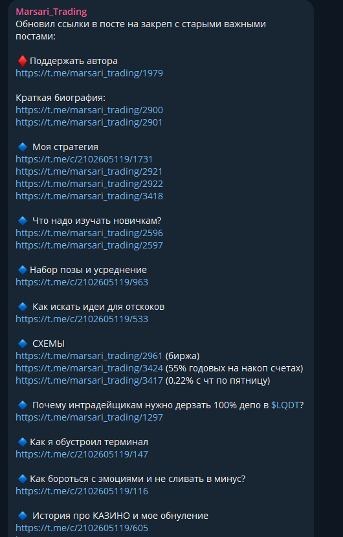Open emotions link c/2102605119/116
The height and width of the screenshot is (537, 343).
(82, 492)
